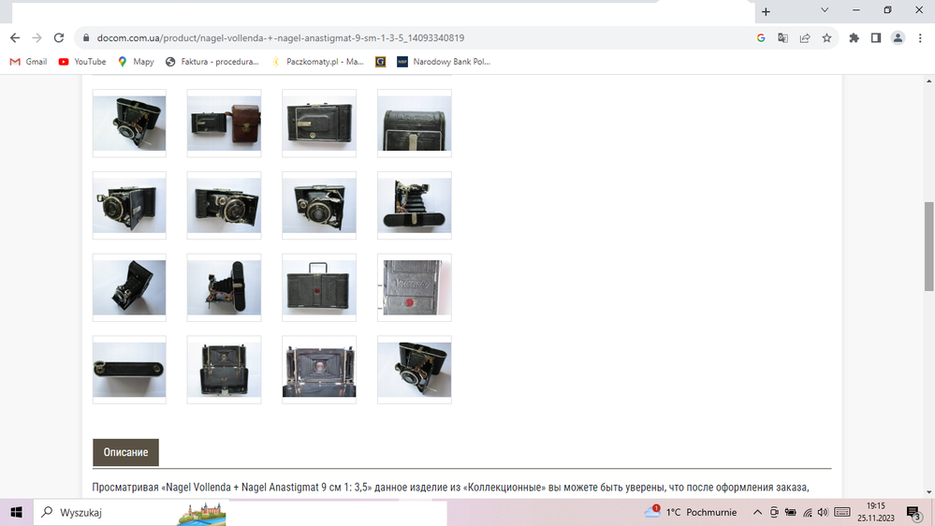Open the Chrome profile avatar
Screen dimensions: 935x526
898,38
